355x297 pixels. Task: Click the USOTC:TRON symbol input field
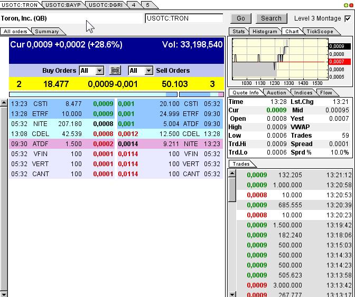click(184, 18)
